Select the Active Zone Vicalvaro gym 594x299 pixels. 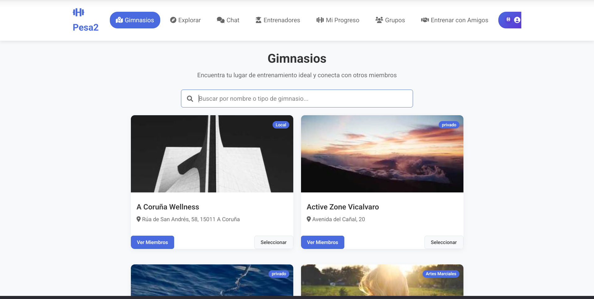pos(444,242)
